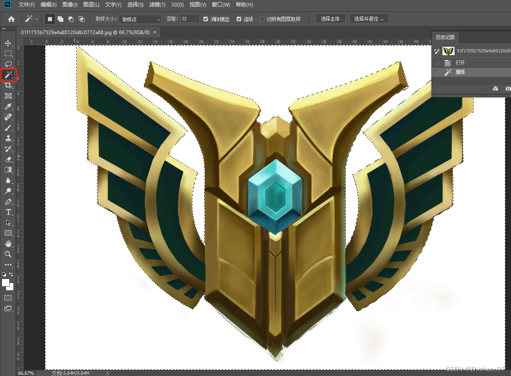Select the Rectangle shape tool

point(8,233)
